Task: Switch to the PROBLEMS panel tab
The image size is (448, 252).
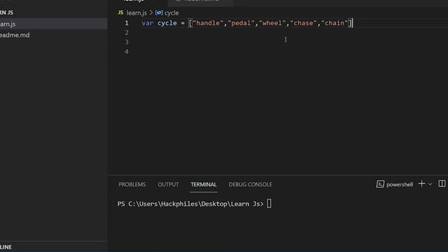Action: 132,185
